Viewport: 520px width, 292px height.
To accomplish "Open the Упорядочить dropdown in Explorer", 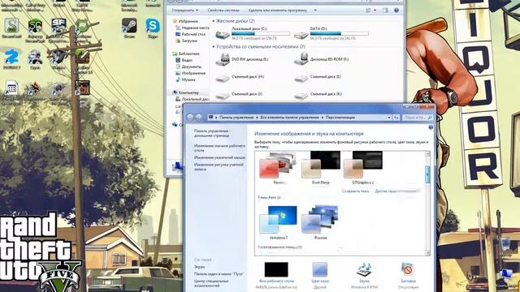I will pos(184,11).
